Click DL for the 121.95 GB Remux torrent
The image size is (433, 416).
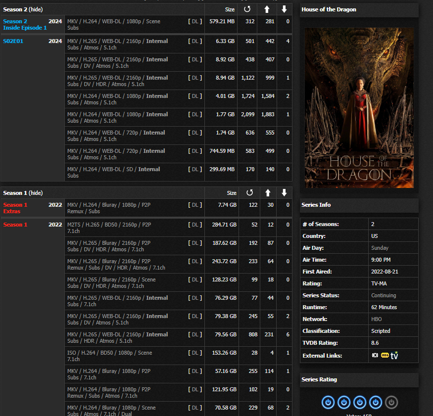point(195,389)
